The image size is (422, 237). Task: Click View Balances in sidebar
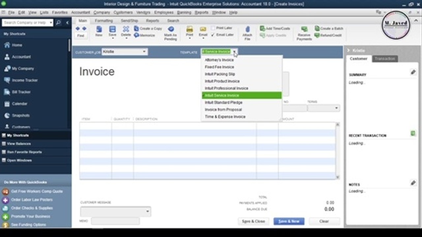point(19,144)
